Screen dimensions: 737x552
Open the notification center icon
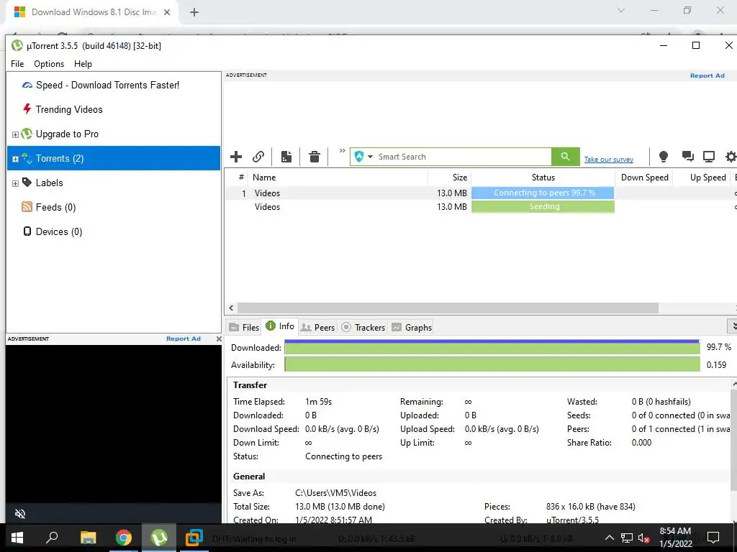(713, 538)
